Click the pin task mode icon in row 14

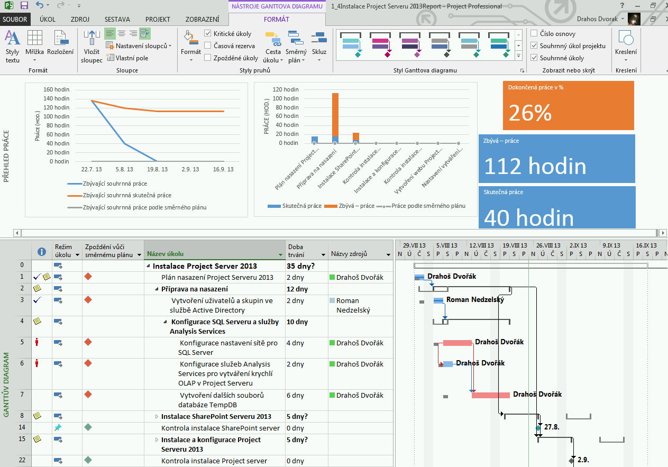(58, 427)
